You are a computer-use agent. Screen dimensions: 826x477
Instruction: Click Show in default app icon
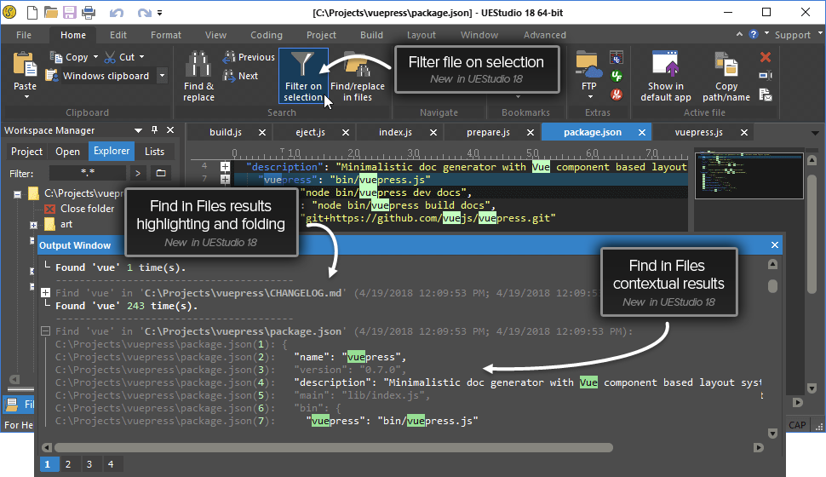(666, 64)
